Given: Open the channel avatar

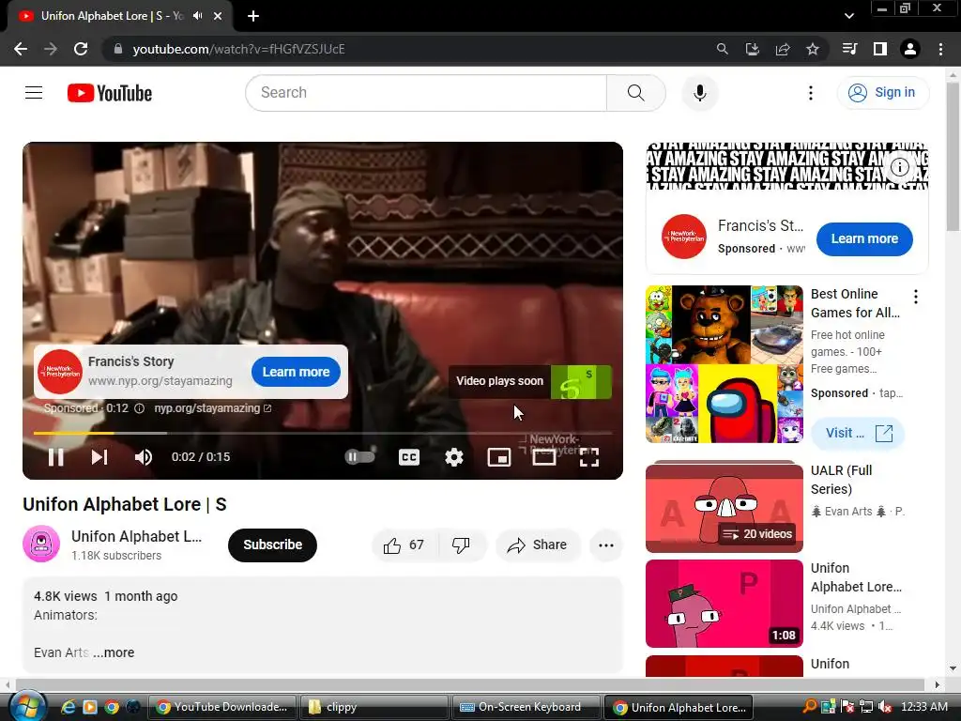Looking at the screenshot, I should click(x=41, y=544).
